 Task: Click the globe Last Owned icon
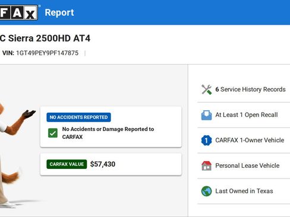(x=206, y=191)
